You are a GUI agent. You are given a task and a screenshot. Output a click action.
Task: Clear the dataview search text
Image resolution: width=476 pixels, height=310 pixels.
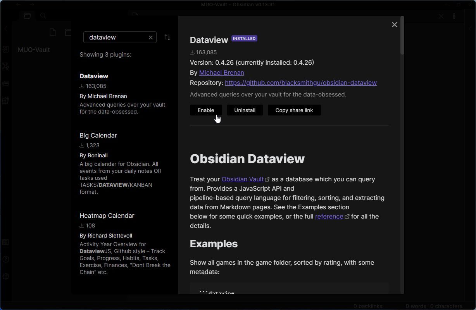point(151,37)
